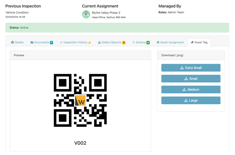This screenshot has height=155, width=235.
Task: Click the warning triangle after Inspection History
Action: pos(90,42)
